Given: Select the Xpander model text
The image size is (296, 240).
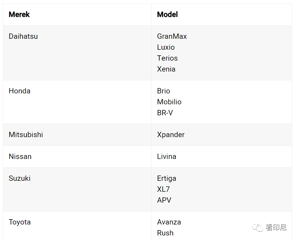Looking at the screenshot, I should (171, 135).
